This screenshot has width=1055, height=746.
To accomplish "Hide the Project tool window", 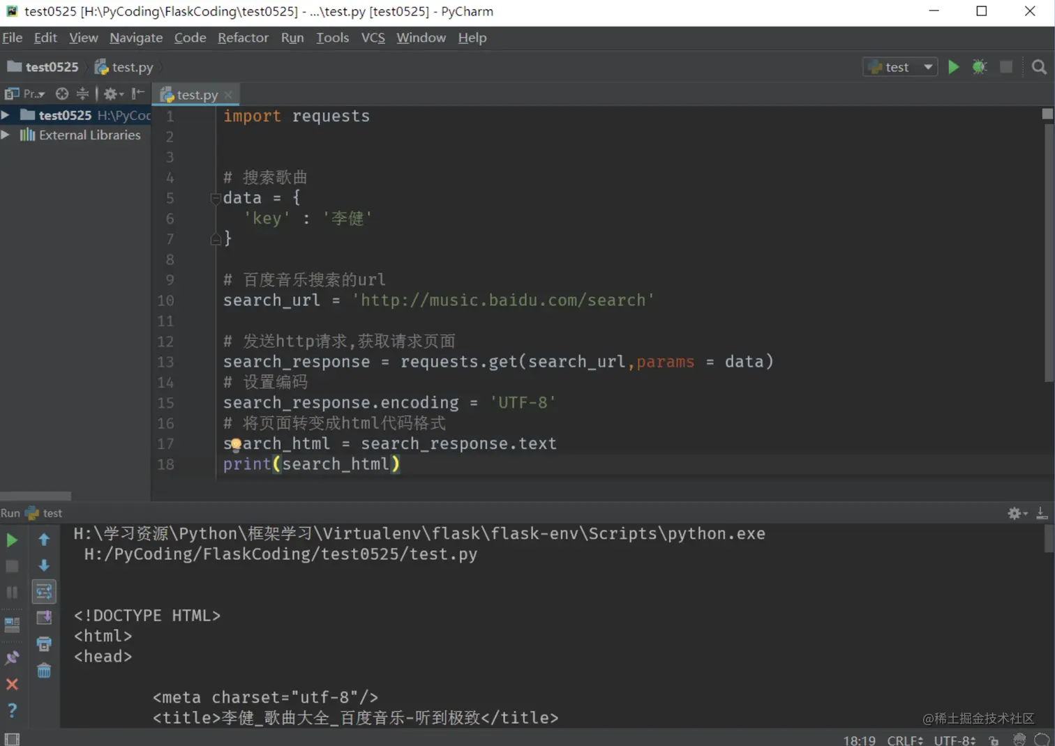I will point(138,93).
